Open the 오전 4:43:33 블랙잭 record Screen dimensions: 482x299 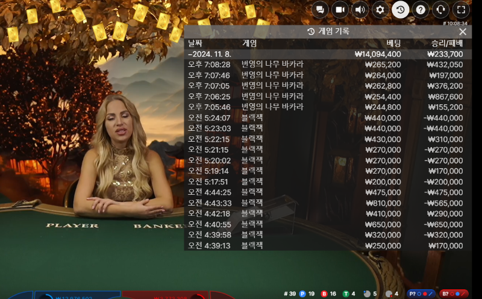coord(328,203)
